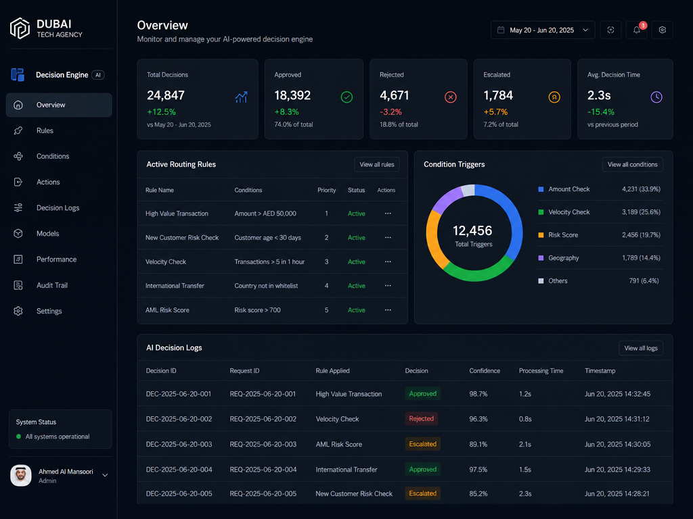Click the Confidence column header
693x519 pixels.
pyautogui.click(x=485, y=371)
